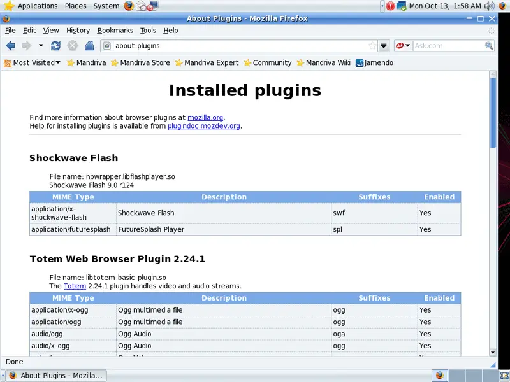Focus the Ask.com search field
Screen dimensions: 510x382
[x=449, y=46]
